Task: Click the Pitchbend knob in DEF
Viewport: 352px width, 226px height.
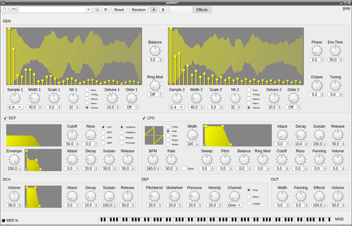Action: pos(154,196)
